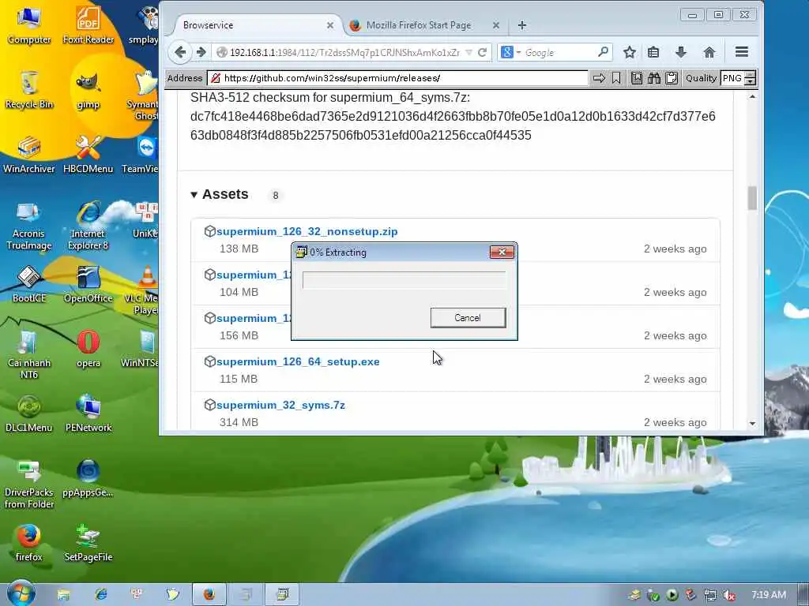Open a new tab with plus button
The width and height of the screenshot is (809, 606).
coord(522,25)
